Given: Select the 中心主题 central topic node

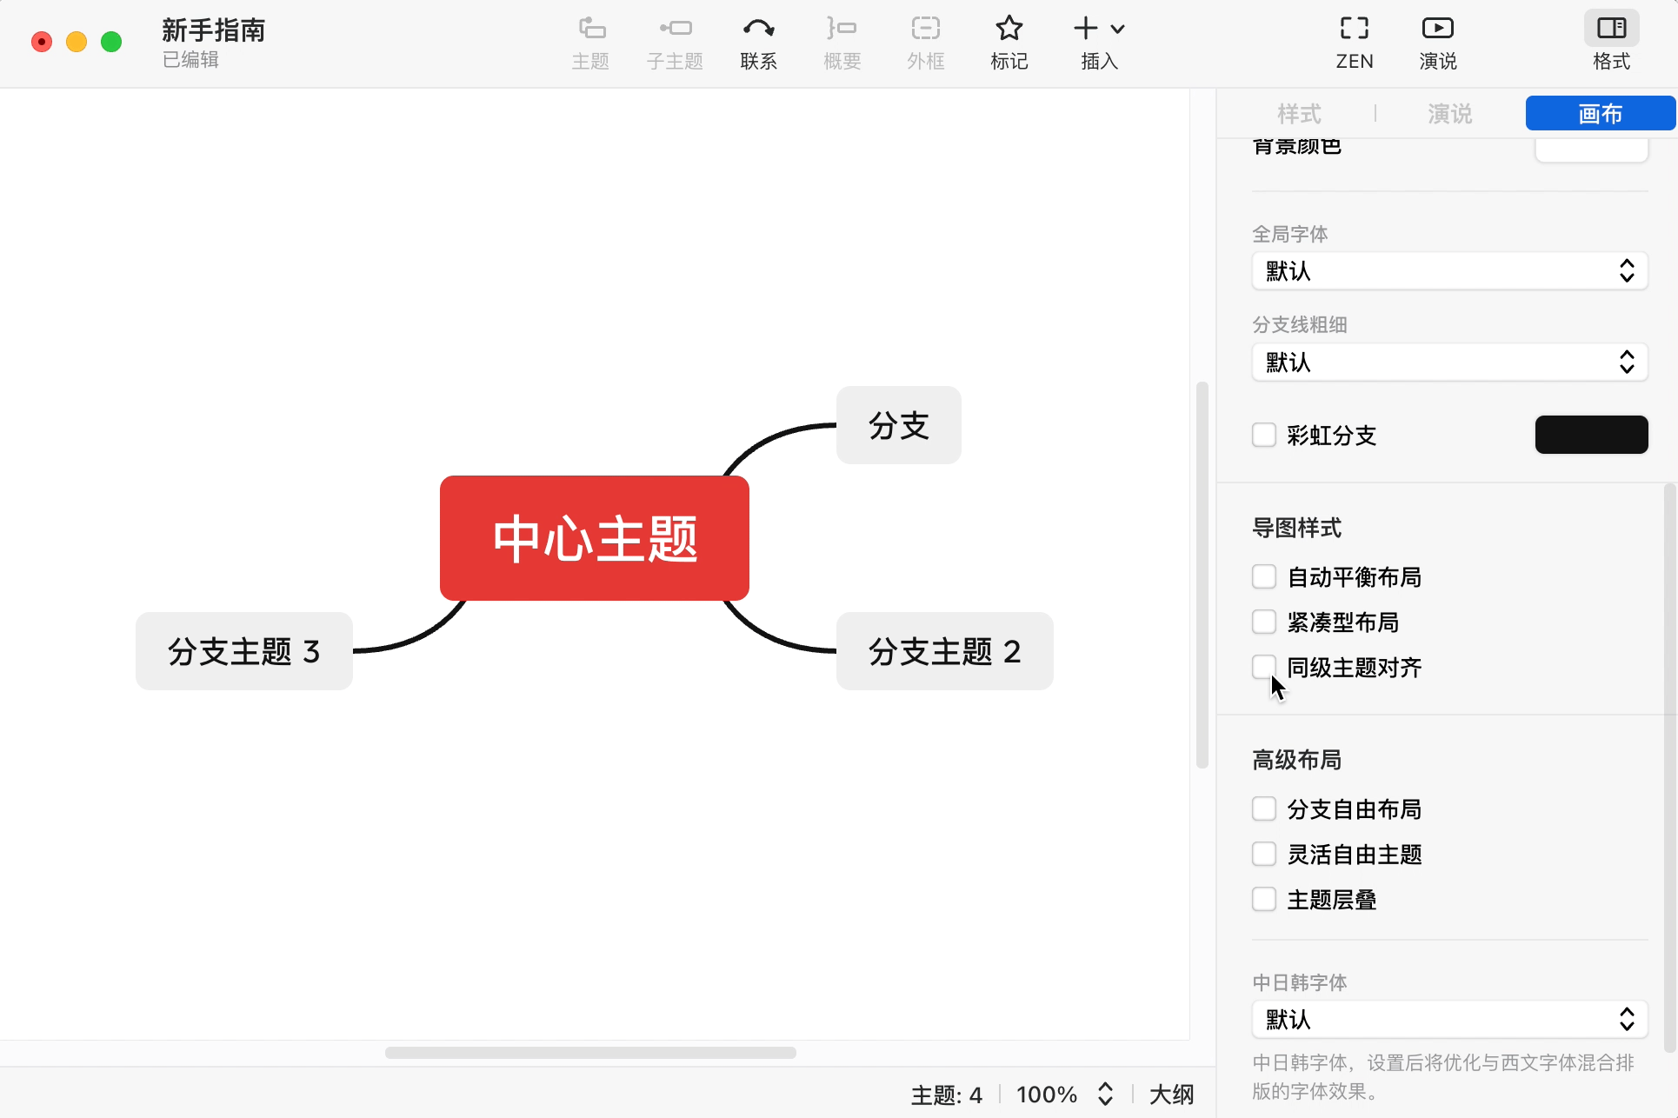Looking at the screenshot, I should click(x=594, y=538).
